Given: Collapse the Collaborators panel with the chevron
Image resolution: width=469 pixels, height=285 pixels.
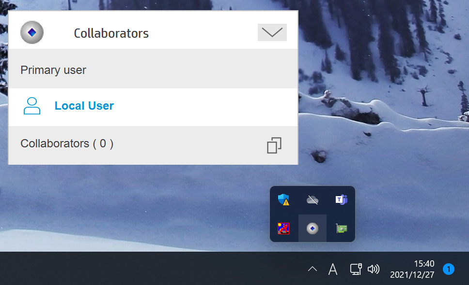Looking at the screenshot, I should pos(272,32).
